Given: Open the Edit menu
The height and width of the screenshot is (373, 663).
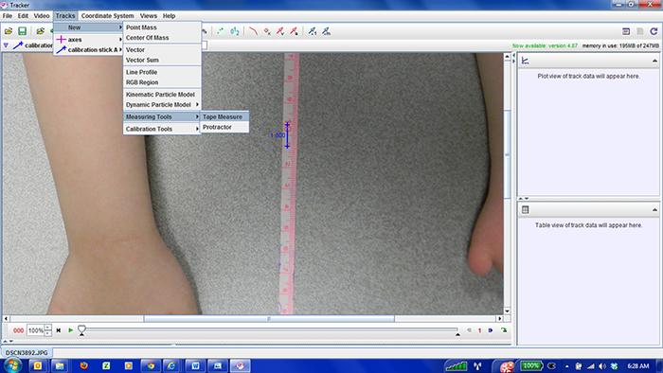Looking at the screenshot, I should click(x=23, y=16).
